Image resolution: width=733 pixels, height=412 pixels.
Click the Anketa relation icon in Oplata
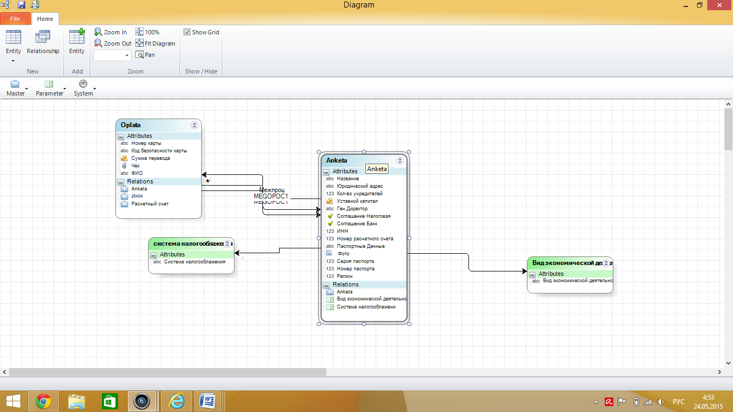124,189
